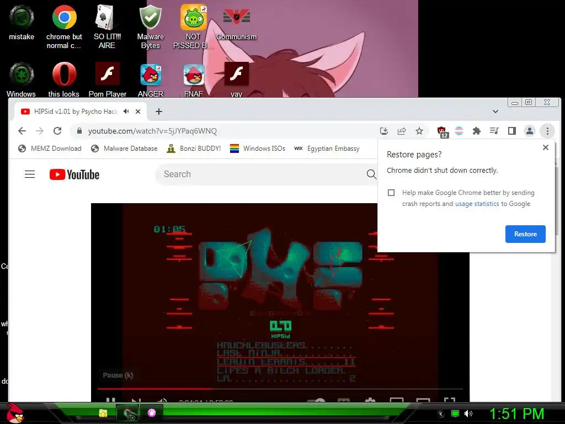This screenshot has height=424, width=565.
Task: Select the 'ANGER' Angry Birds icon
Action: pos(150,79)
